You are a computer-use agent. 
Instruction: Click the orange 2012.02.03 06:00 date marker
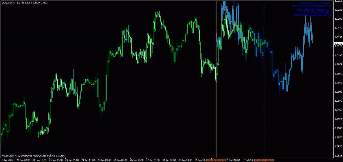tap(264, 160)
